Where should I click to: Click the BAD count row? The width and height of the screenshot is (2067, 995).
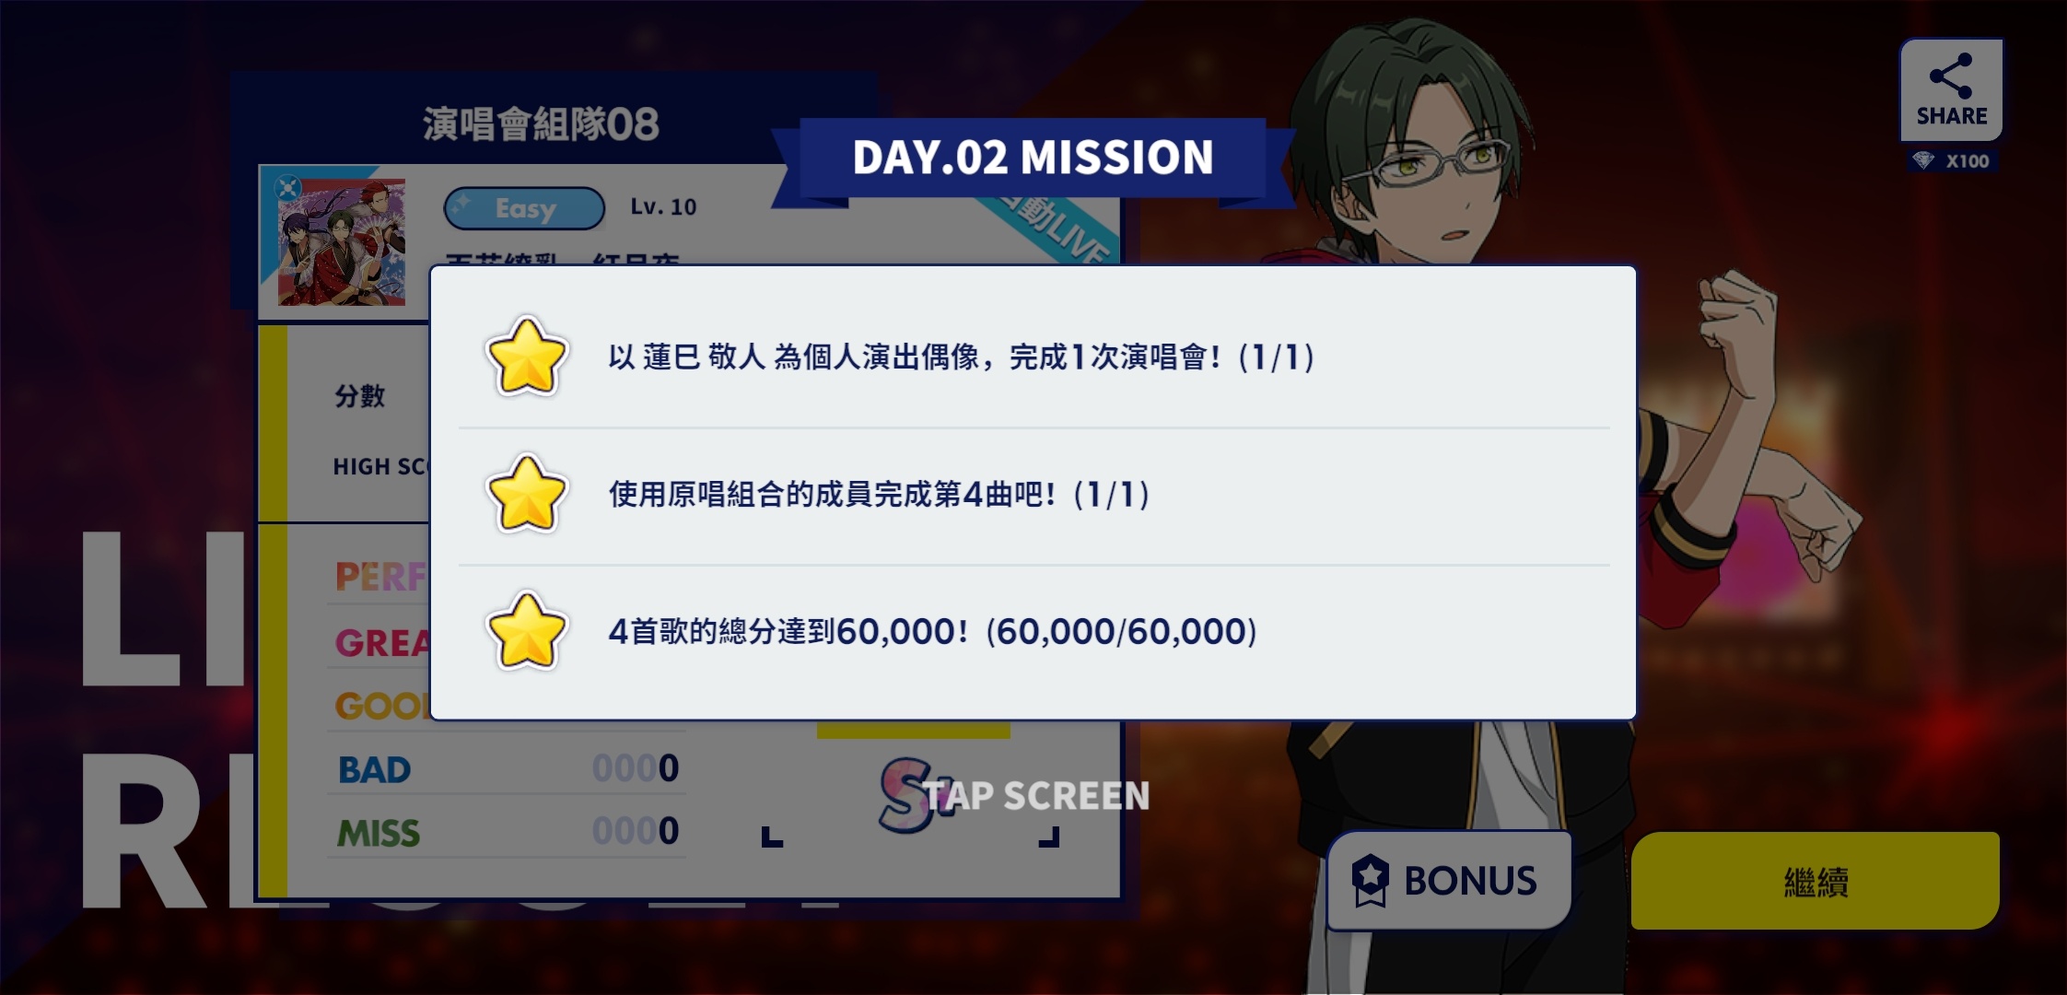pyautogui.click(x=508, y=768)
